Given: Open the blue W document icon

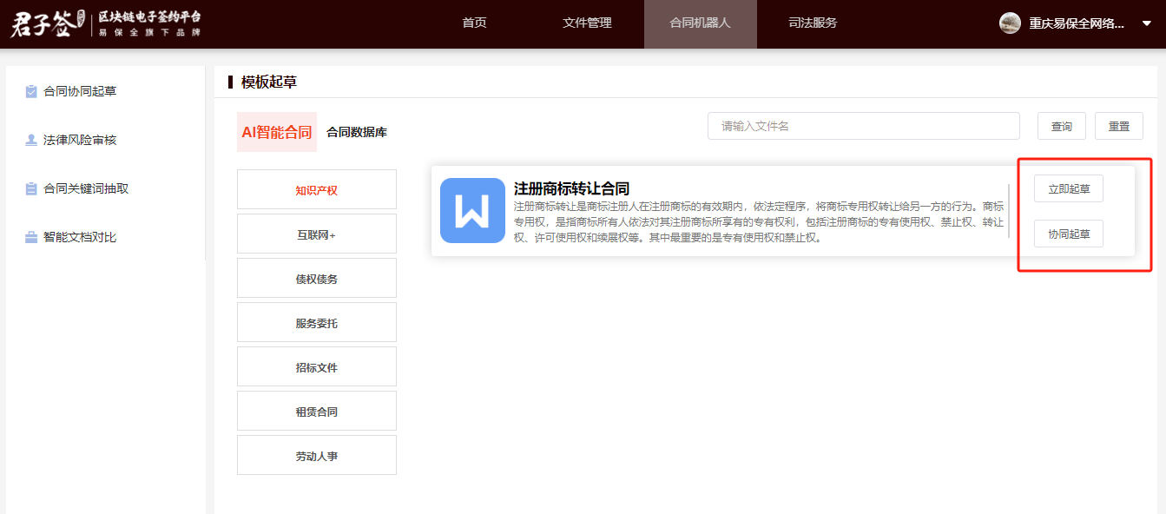Looking at the screenshot, I should pos(472,211).
